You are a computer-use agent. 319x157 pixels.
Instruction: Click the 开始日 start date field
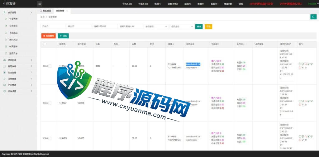point(53,26)
